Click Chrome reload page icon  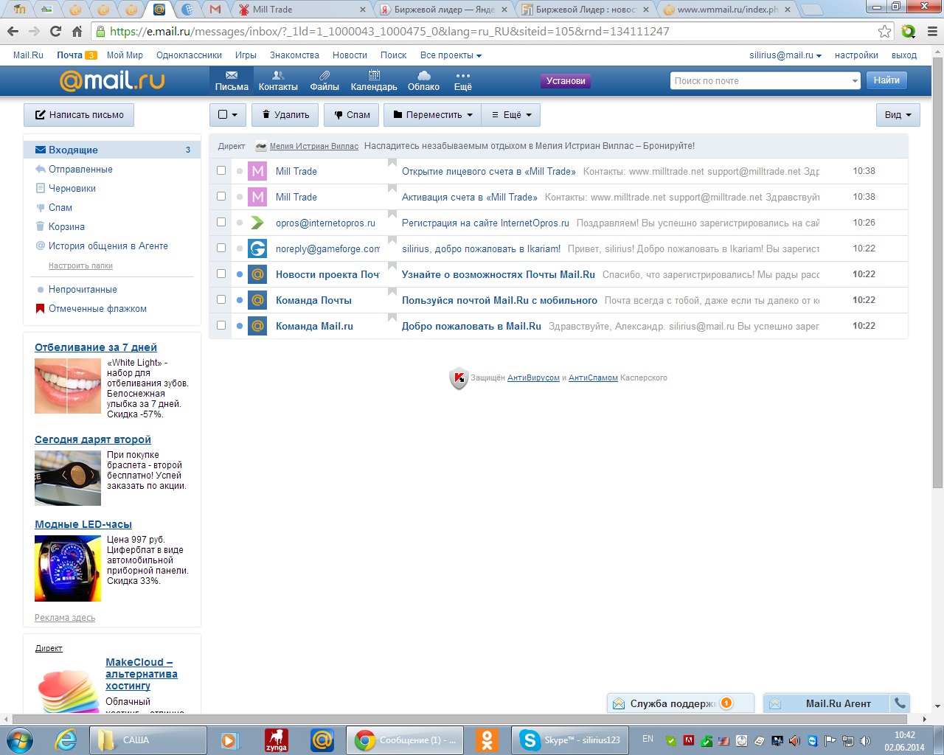[x=55, y=31]
